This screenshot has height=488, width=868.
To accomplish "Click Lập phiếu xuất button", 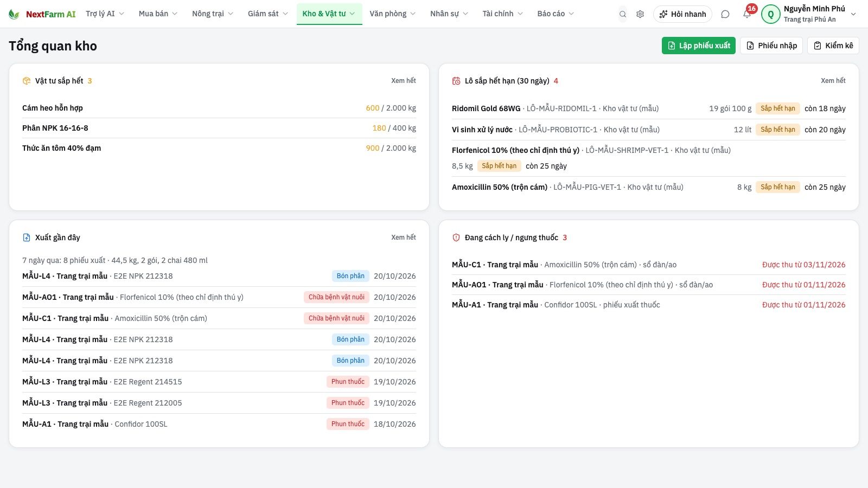I will [x=699, y=46].
